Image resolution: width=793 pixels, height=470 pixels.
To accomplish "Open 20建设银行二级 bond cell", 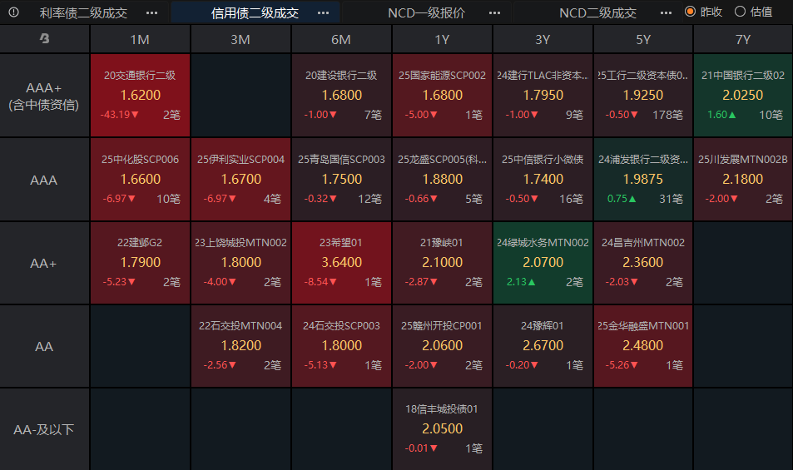I will click(341, 96).
